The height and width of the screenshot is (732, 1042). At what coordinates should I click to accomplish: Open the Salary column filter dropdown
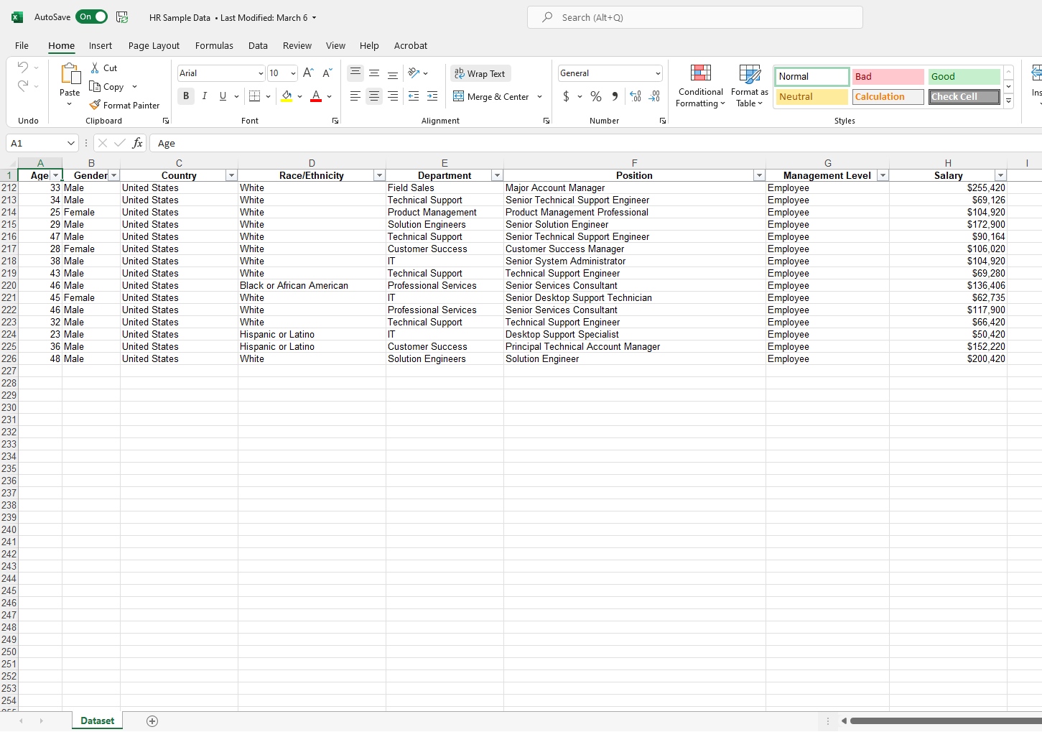coord(1000,175)
